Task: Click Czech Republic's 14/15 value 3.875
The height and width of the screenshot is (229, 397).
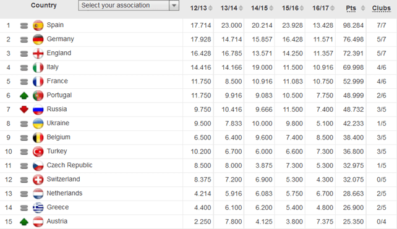Action: click(x=264, y=165)
